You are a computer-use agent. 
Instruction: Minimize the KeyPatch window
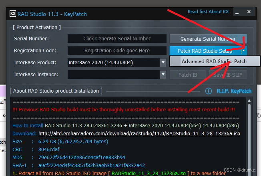[x=237, y=12]
